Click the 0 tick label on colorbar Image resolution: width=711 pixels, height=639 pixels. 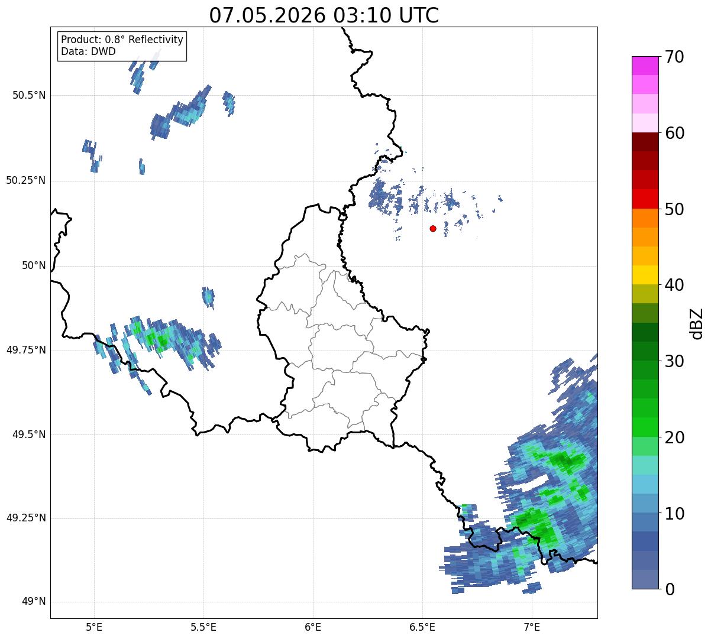pyautogui.click(x=670, y=589)
